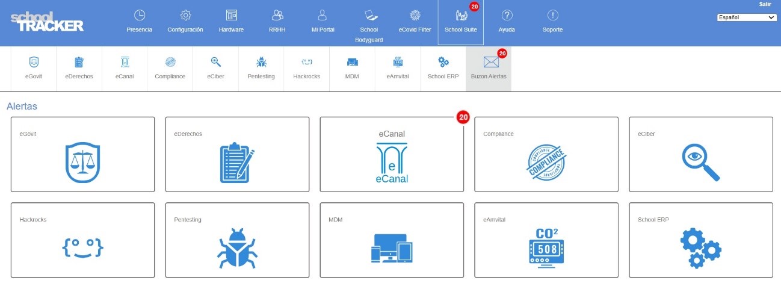Click the School Tracker logo
The width and height of the screenshot is (781, 289).
tap(47, 21)
